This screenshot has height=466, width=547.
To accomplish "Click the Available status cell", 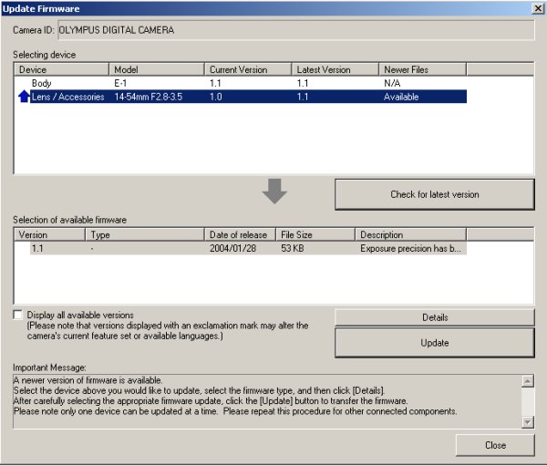I will (x=401, y=97).
